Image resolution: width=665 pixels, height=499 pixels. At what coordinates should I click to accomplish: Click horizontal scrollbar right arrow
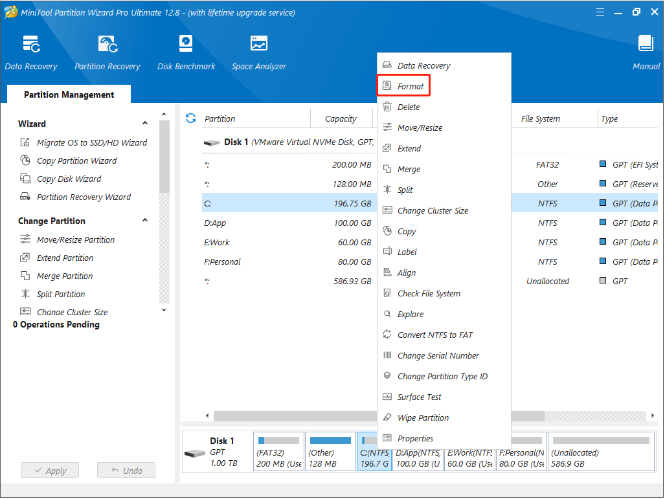[x=652, y=416]
